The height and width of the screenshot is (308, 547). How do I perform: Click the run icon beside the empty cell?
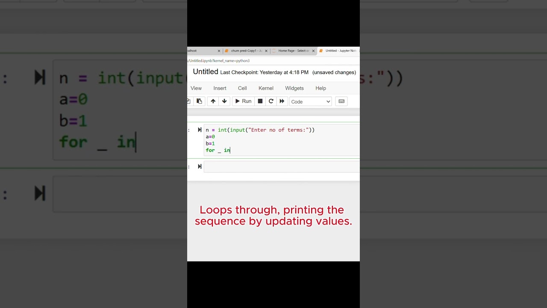[200, 166]
